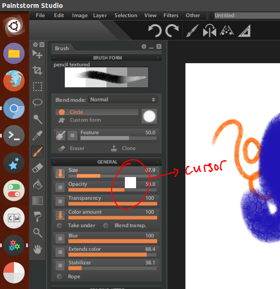Open toolbox settings gear icon
280x289 pixels.
point(35,45)
